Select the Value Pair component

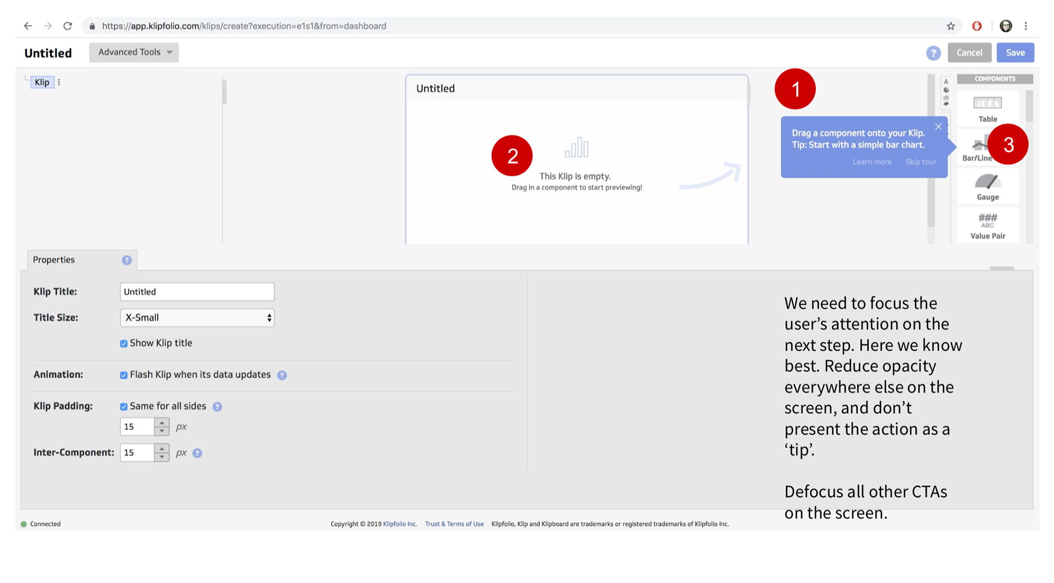pyautogui.click(x=988, y=226)
